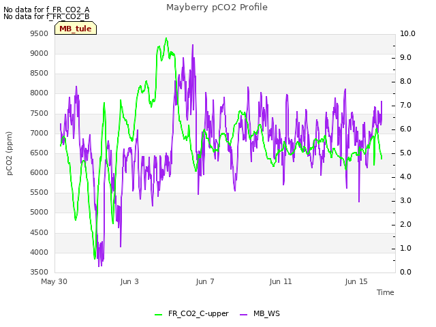Click the 3.0 right axis value
This screenshot has height=327, width=436.
(405, 201)
